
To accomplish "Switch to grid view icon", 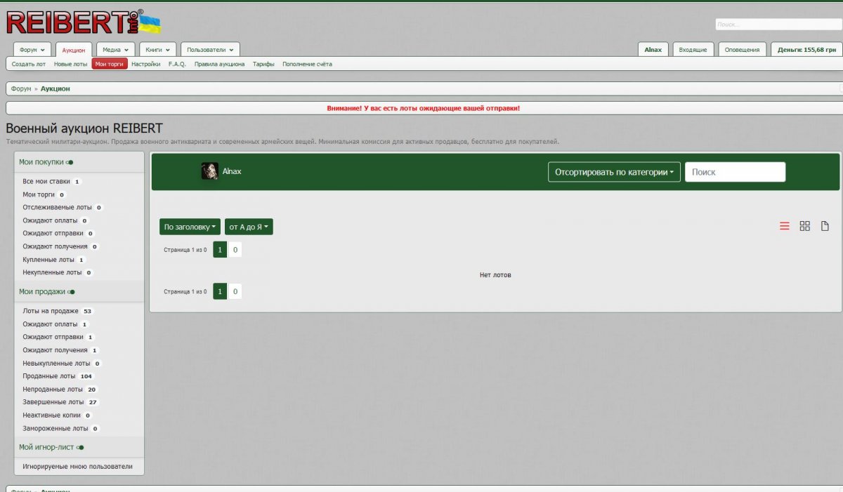I will click(x=805, y=226).
